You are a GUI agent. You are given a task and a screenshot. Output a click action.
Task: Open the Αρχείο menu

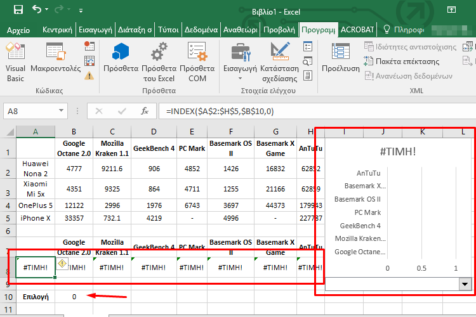(x=18, y=30)
